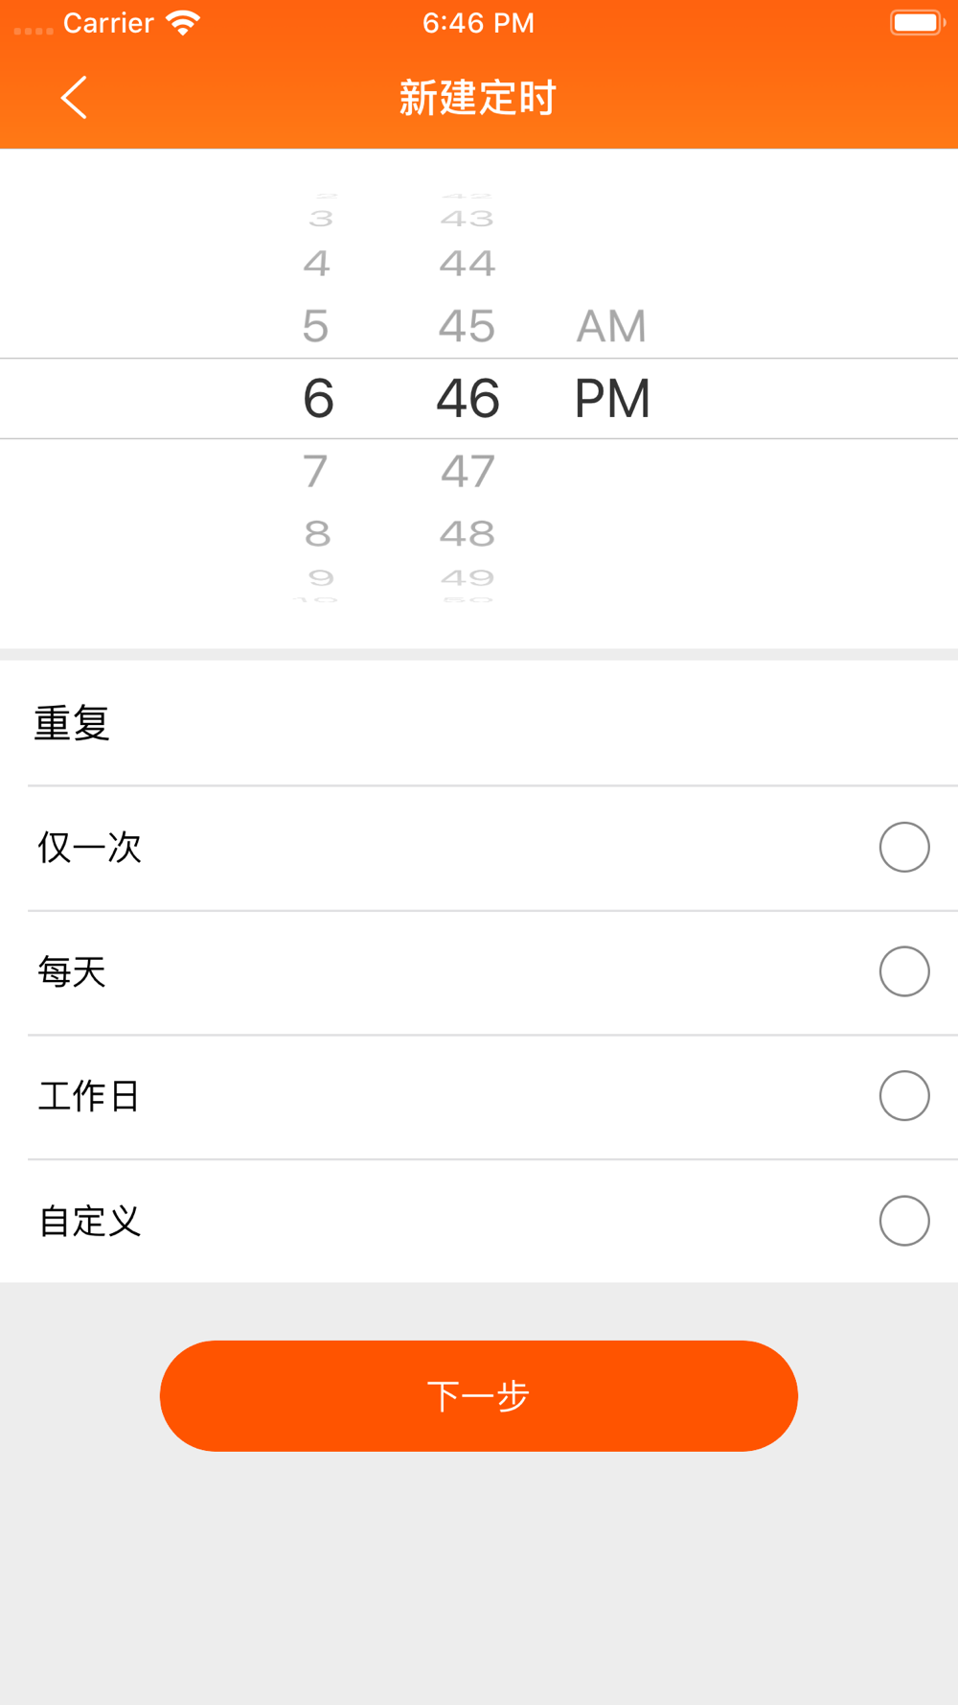Image resolution: width=958 pixels, height=1705 pixels.
Task: Tap minute 48 in the picker wheel
Action: click(x=468, y=534)
